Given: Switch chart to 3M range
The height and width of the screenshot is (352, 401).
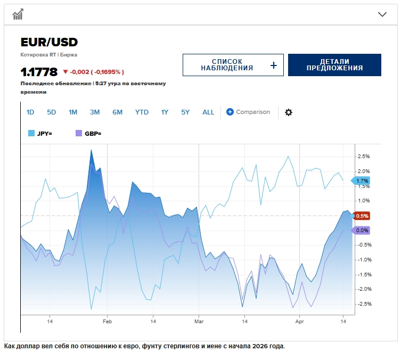Looking at the screenshot, I should (x=95, y=112).
